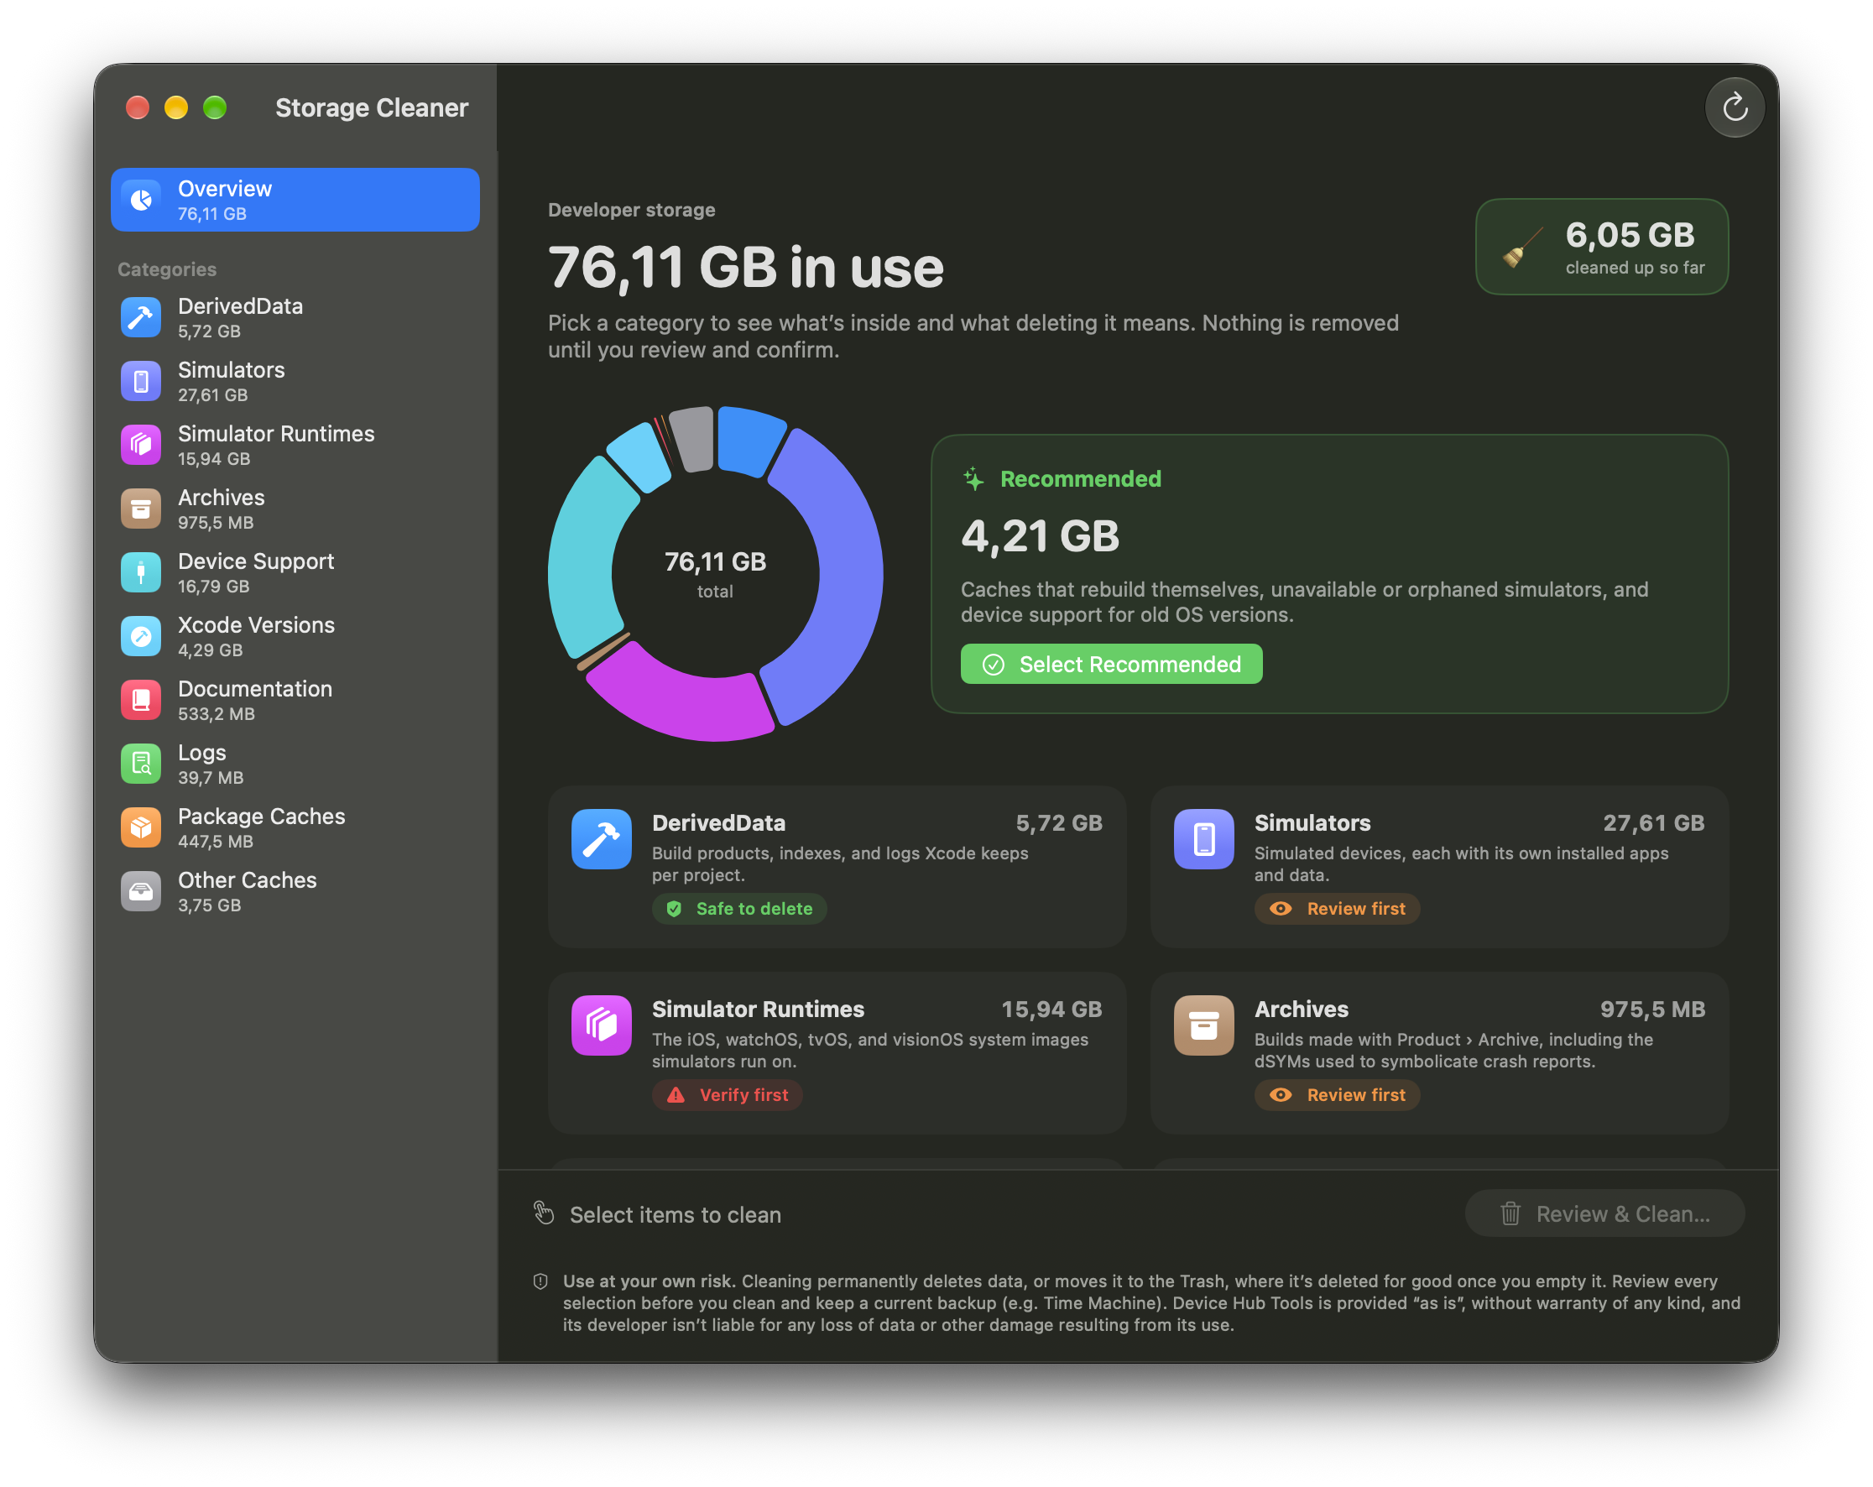Click the Documentation book icon in sidebar
Viewport: 1873px width, 1487px height.
click(141, 700)
